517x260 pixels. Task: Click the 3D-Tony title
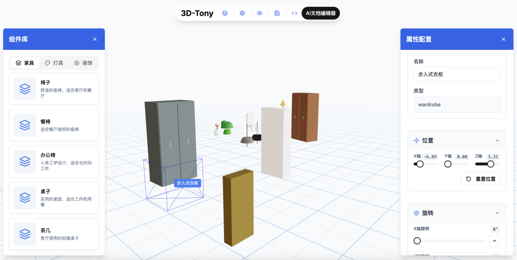pos(197,13)
